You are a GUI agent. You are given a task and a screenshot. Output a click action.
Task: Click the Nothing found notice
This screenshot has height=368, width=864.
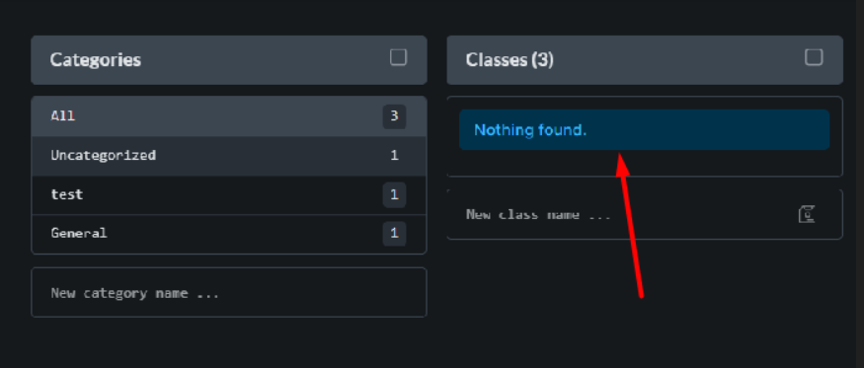[644, 129]
